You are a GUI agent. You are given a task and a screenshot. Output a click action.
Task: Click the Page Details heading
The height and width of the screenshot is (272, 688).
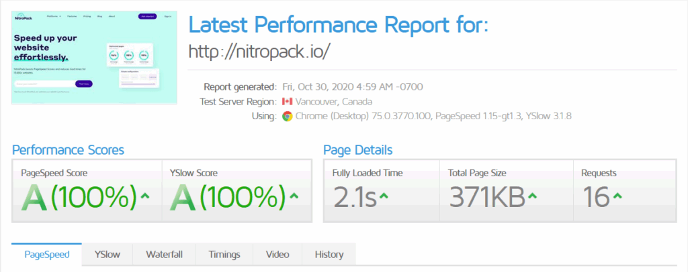[x=358, y=151]
